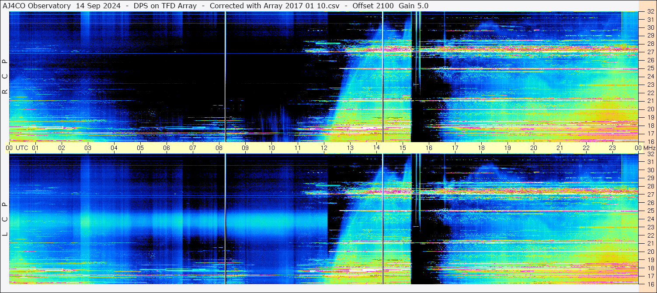Select hour mark 23 on time axis
Viewport: 657px width, 293px height.
[x=612, y=148]
